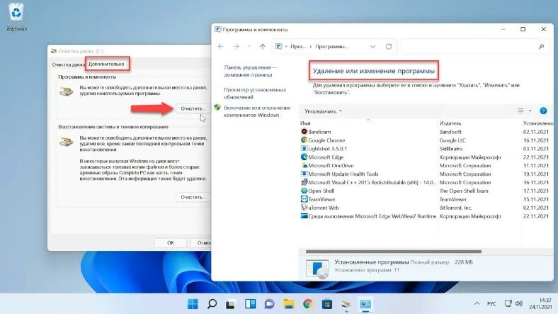Open Task View on the taskbar
Screen dimensions: 558x314
click(231, 303)
